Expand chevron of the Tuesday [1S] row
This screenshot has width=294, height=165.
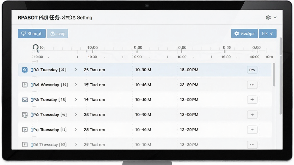[76, 100]
